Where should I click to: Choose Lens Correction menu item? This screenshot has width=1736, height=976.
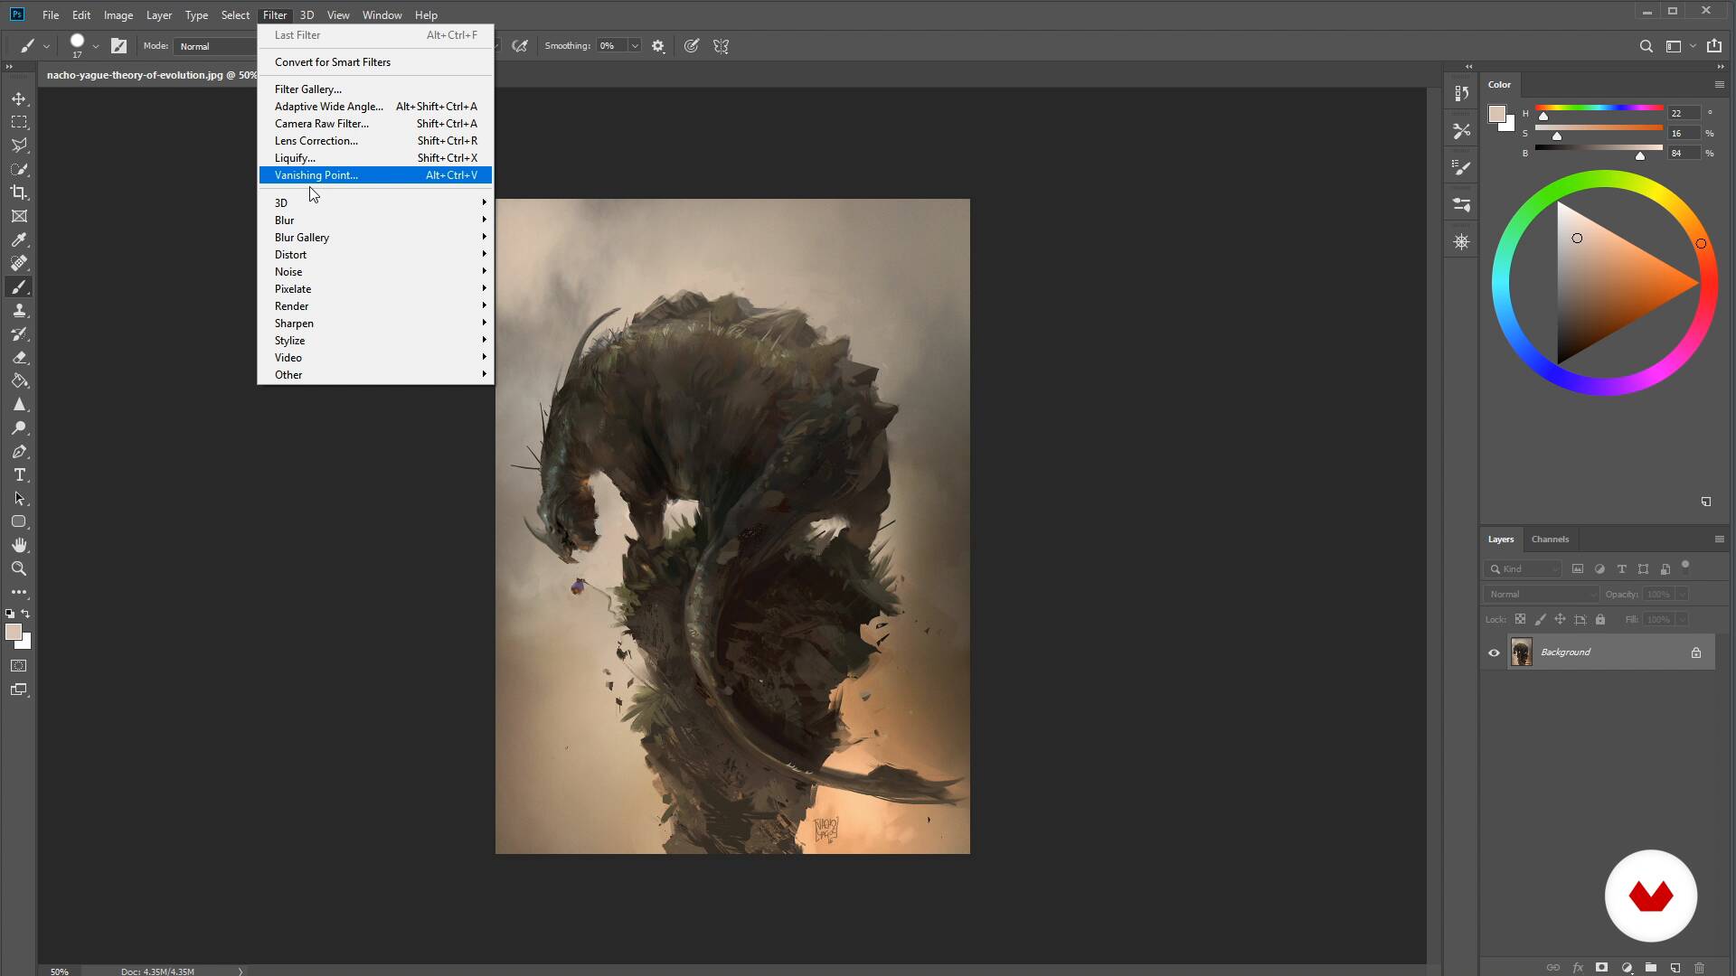tap(375, 141)
